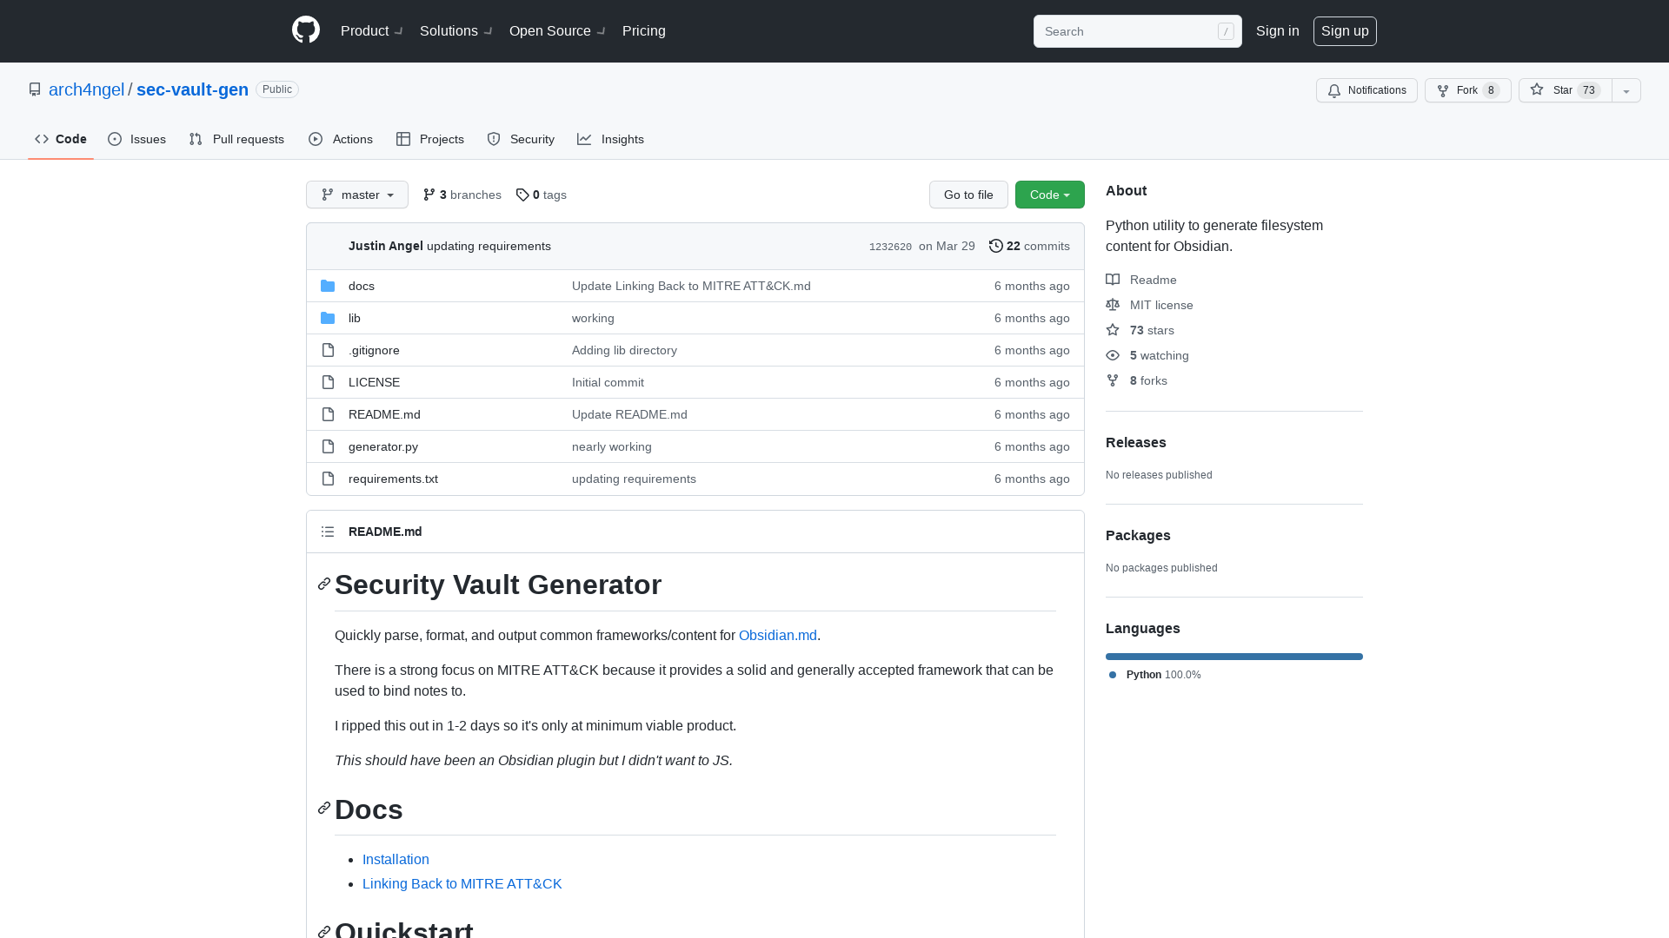The image size is (1669, 938).
Task: Open the sec-vault-gen repository link
Action: [192, 89]
